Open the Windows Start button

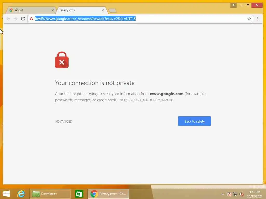point(6,194)
